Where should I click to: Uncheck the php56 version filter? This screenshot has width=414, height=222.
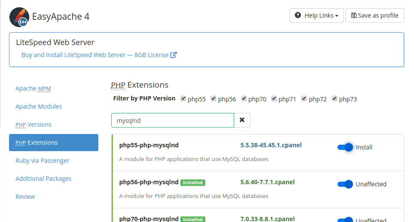(213, 98)
